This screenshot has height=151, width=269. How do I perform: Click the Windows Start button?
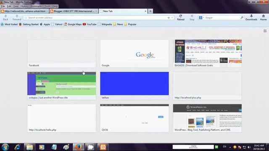tap(5, 147)
